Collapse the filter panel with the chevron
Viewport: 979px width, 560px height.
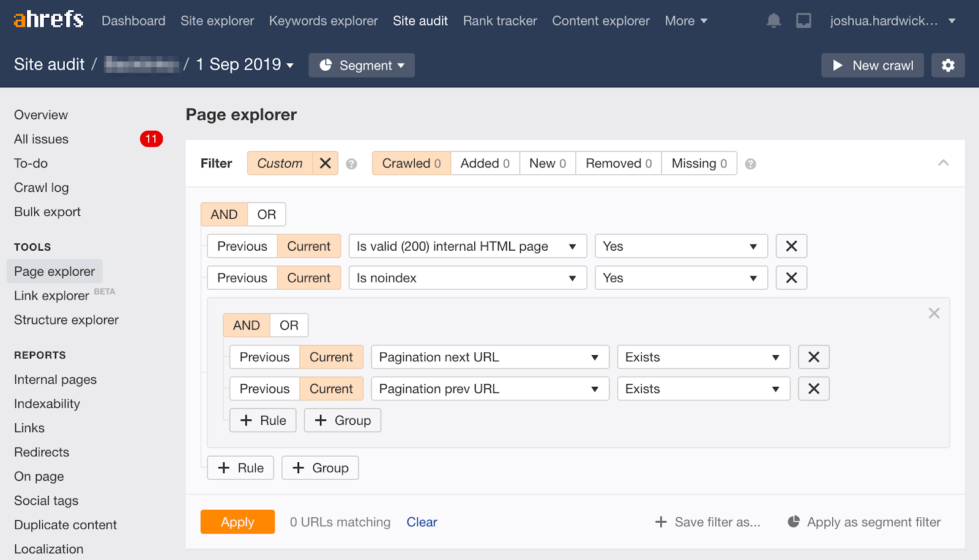coord(944,163)
